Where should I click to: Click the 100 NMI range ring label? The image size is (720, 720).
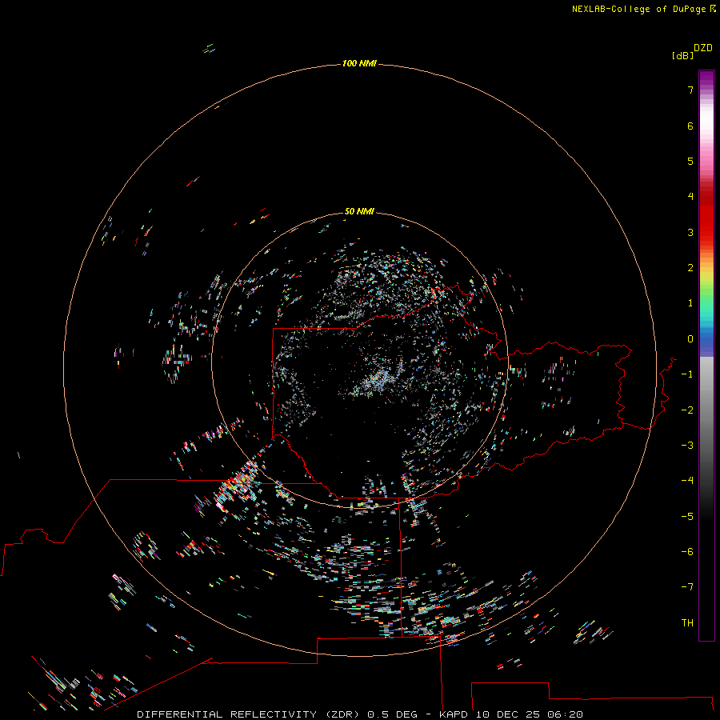tap(359, 63)
